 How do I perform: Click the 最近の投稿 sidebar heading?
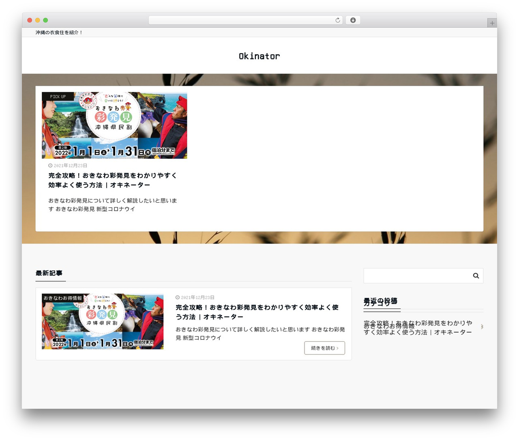pos(380,302)
